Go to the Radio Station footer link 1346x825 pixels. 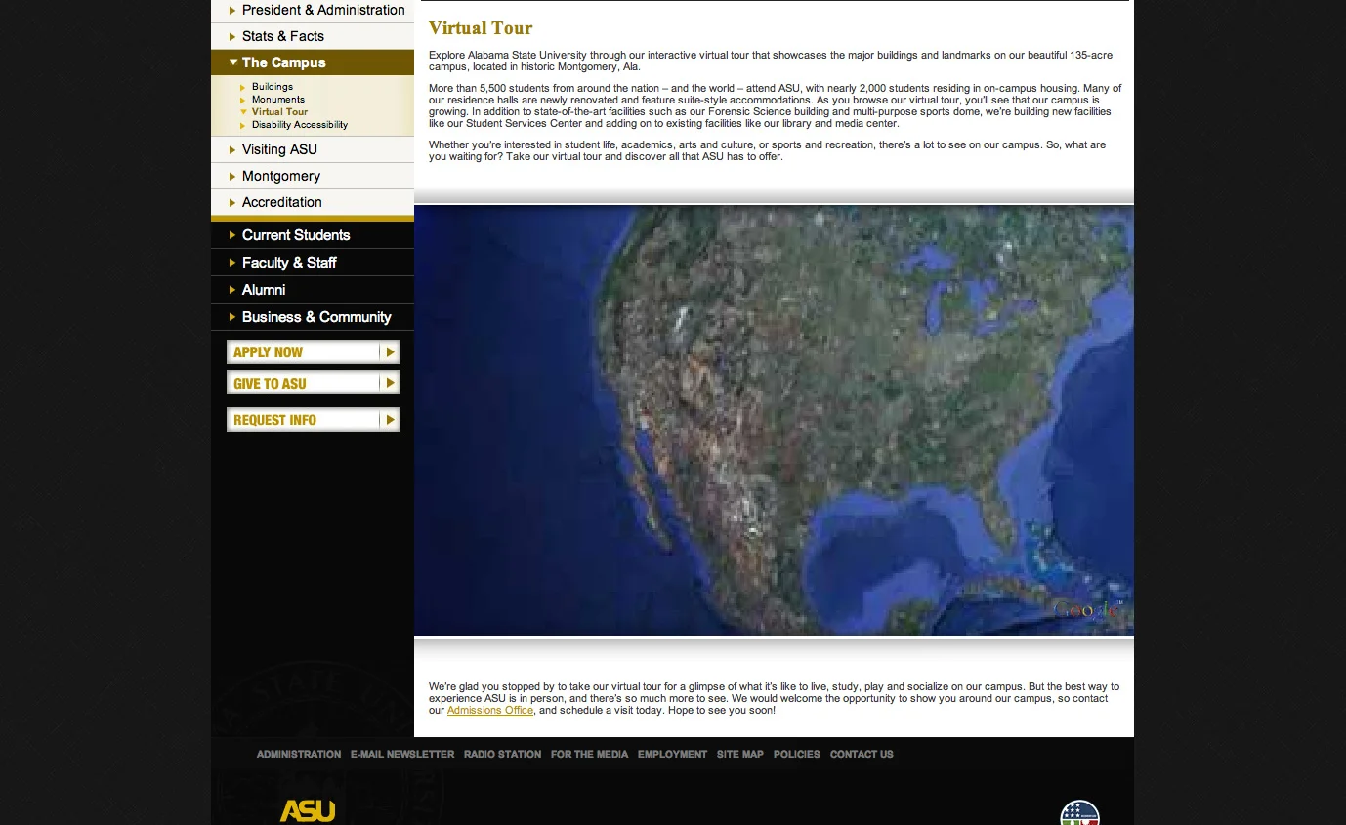coord(502,754)
